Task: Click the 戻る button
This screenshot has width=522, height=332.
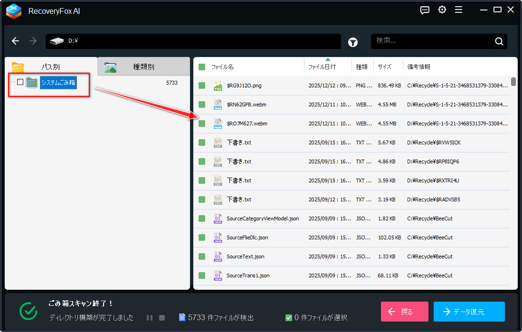Action: point(404,312)
